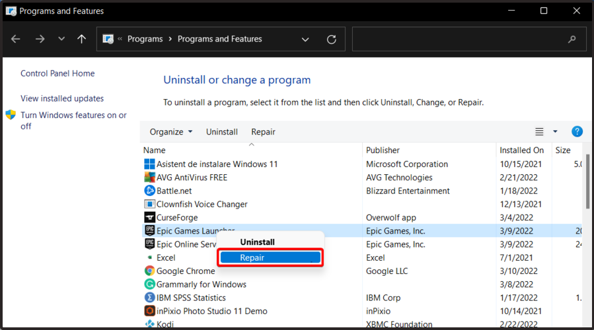Click the Up one level arrow
This screenshot has width=594, height=330.
[x=81, y=40]
